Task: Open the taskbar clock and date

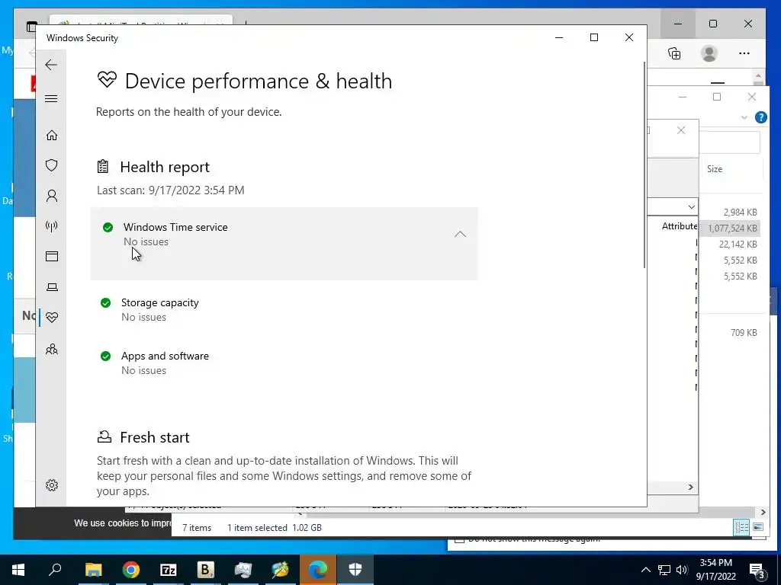Action: (715, 570)
